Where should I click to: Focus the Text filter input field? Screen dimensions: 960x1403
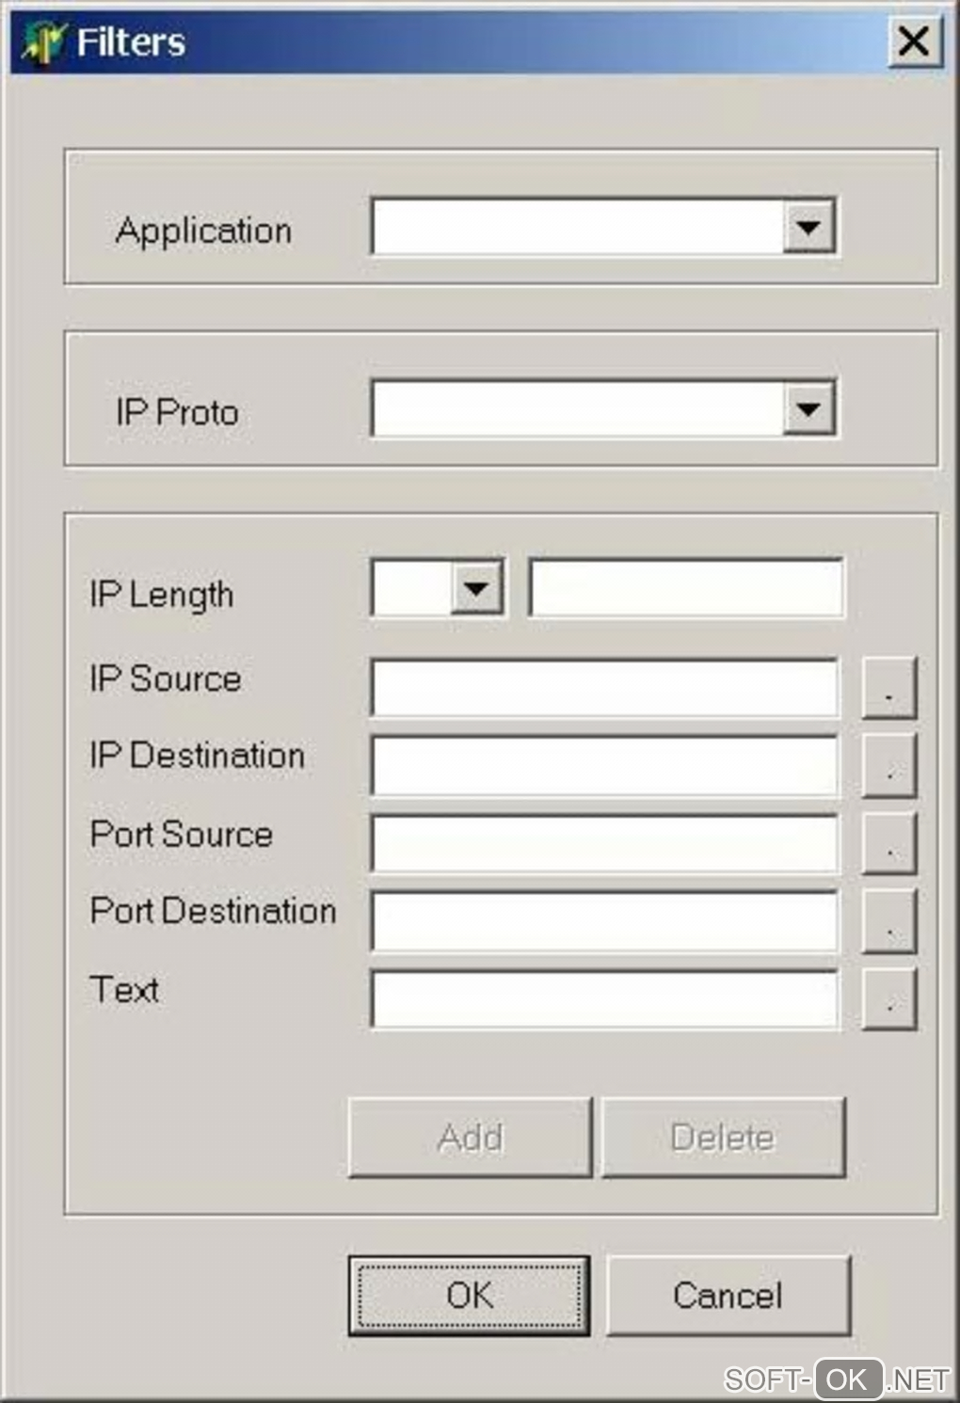[603, 999]
